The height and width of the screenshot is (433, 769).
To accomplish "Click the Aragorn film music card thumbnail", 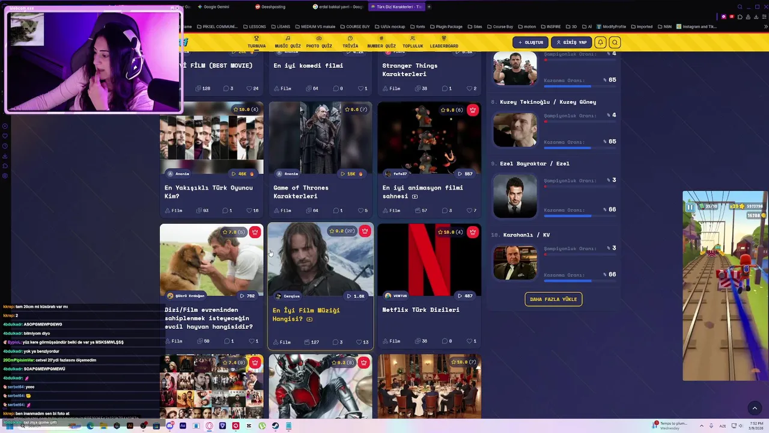I will click(x=320, y=260).
